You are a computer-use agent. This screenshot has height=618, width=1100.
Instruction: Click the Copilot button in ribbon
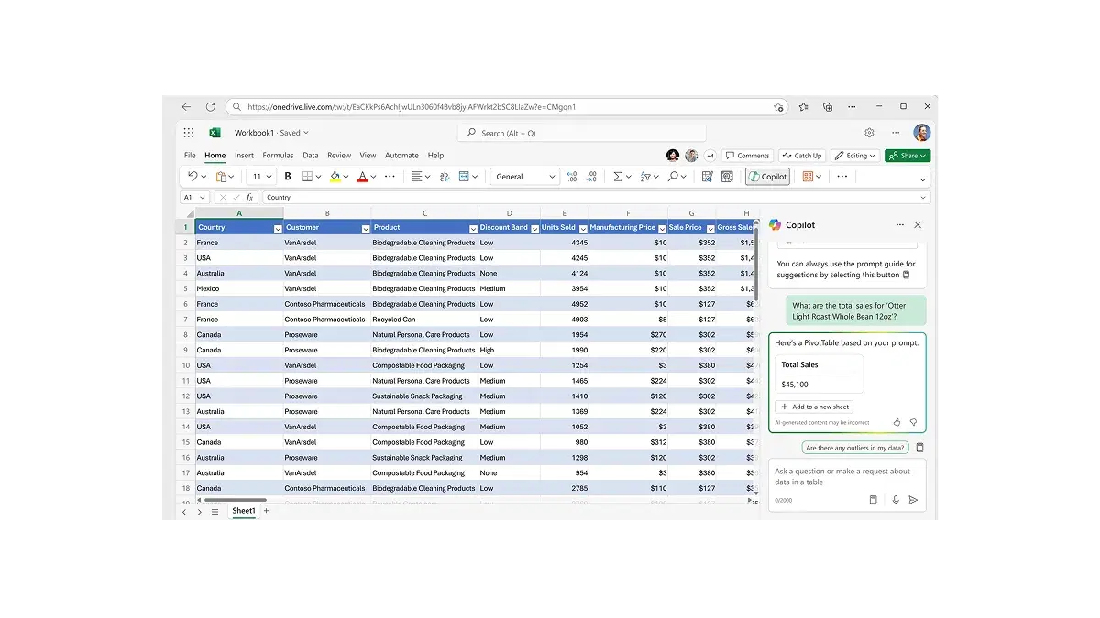tap(767, 177)
